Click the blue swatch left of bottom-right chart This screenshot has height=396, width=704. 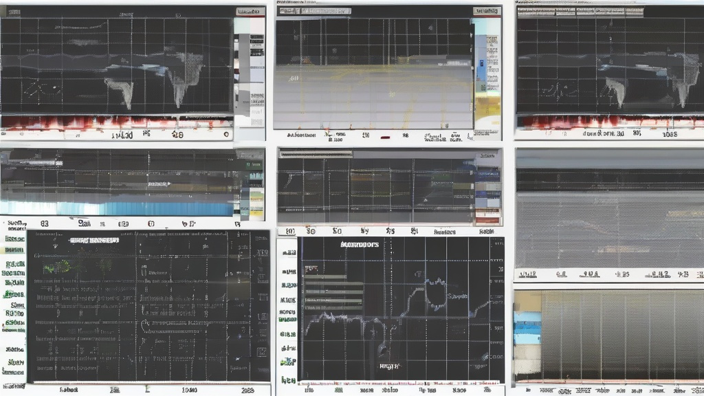[527, 327]
